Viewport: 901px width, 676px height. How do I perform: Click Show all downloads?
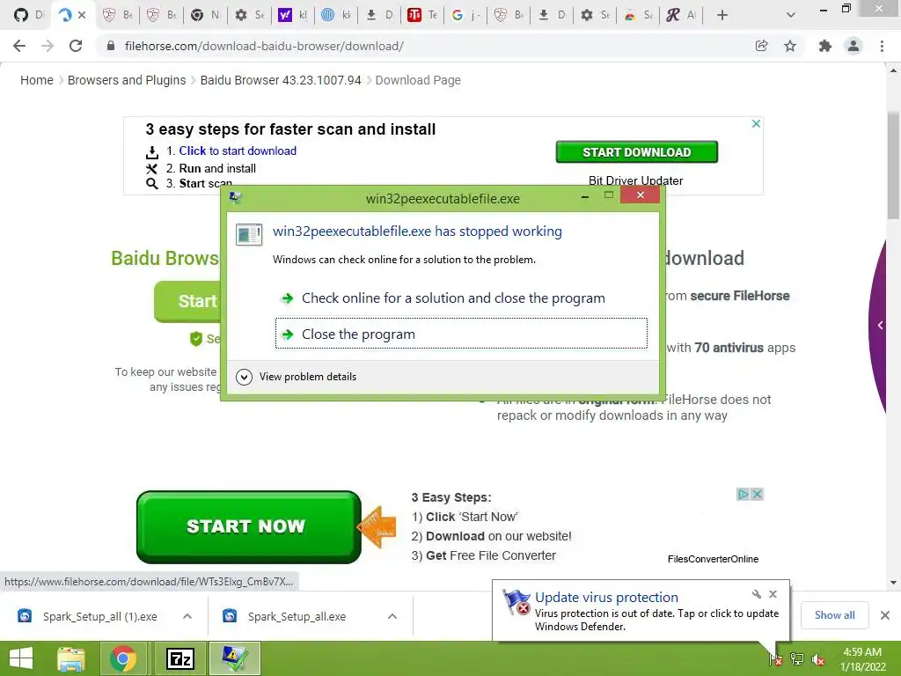click(x=834, y=615)
